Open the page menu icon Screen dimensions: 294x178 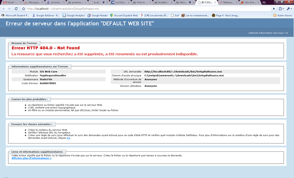pos(281,9)
